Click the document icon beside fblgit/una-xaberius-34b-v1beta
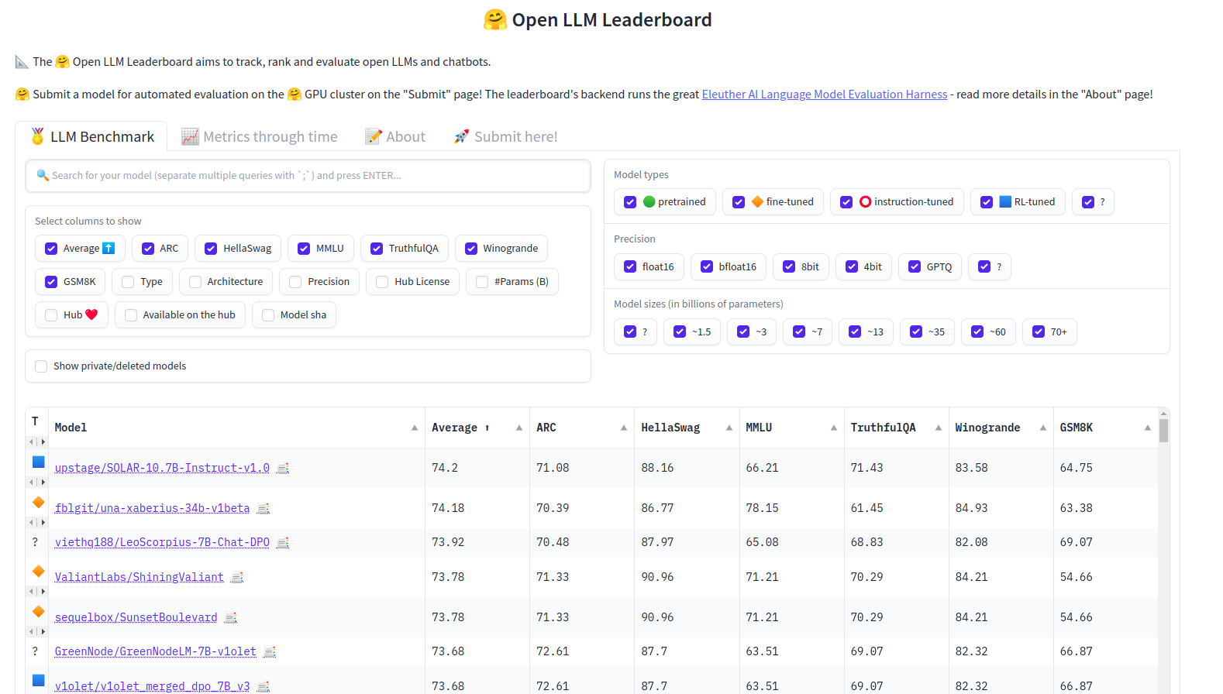 tap(264, 509)
